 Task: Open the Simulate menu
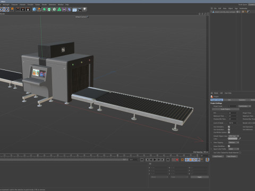coord(30,5)
